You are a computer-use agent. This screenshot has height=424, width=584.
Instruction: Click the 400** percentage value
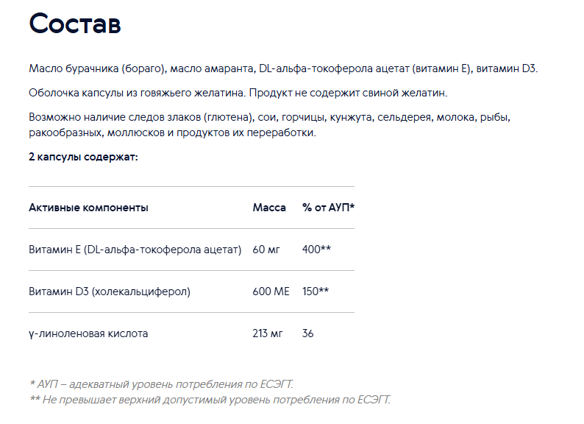click(316, 249)
